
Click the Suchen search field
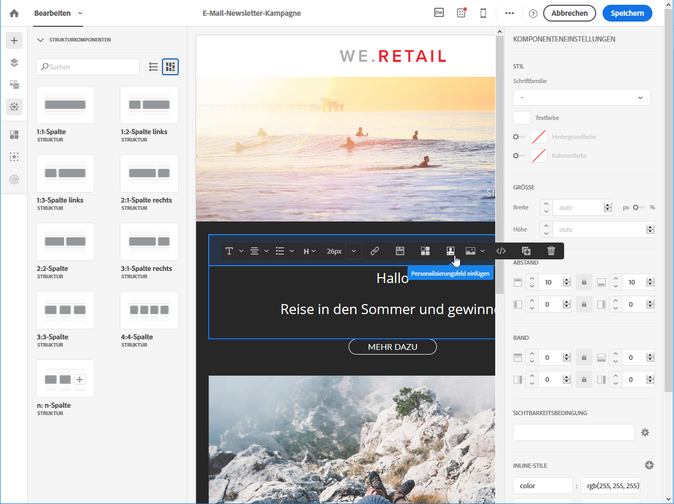[88, 67]
